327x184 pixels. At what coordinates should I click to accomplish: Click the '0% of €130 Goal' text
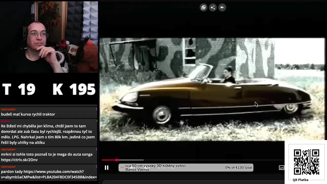coord(238,167)
